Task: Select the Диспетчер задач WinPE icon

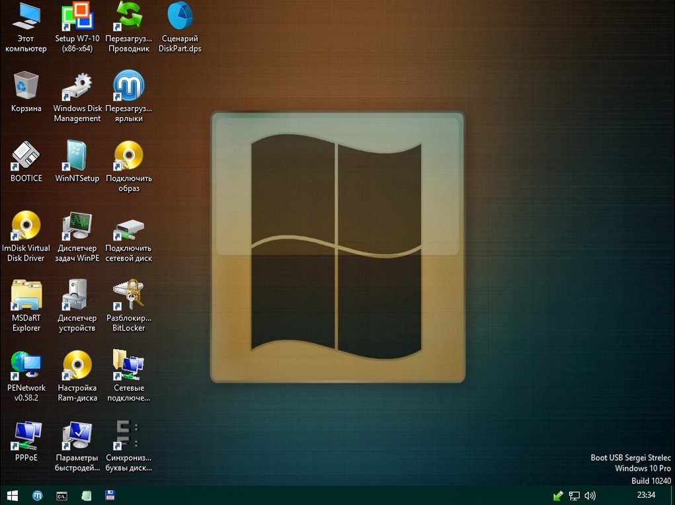Action: pos(77,237)
